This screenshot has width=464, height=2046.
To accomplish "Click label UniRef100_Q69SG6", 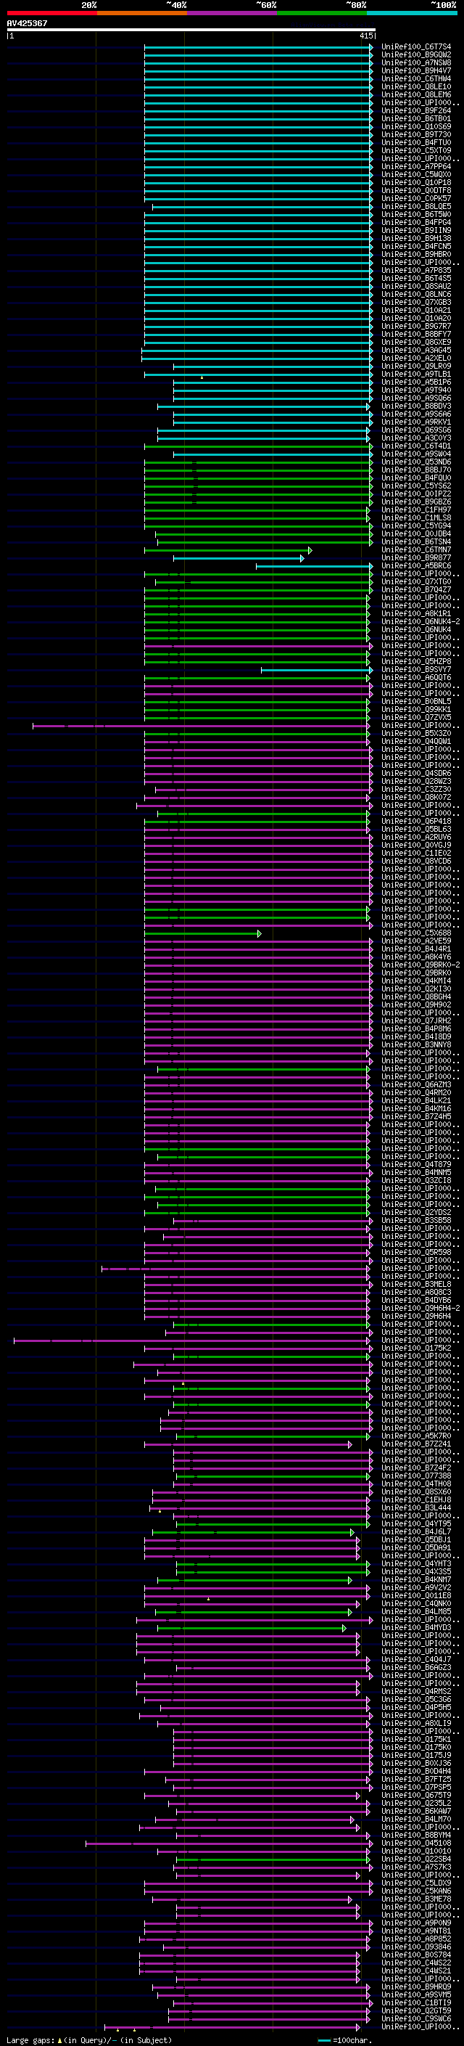I will pyautogui.click(x=416, y=430).
